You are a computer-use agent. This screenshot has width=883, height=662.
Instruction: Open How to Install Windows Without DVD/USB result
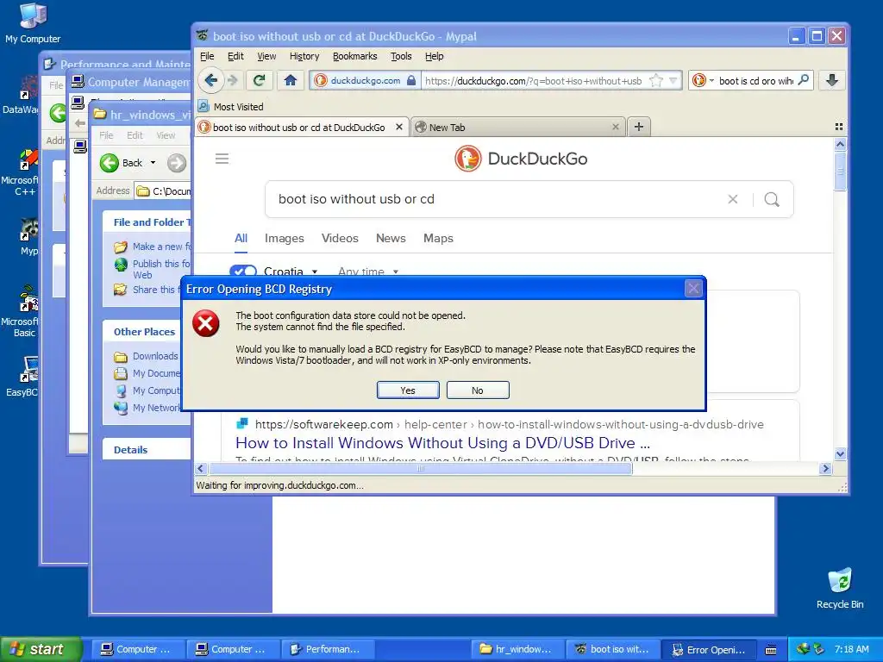442,443
